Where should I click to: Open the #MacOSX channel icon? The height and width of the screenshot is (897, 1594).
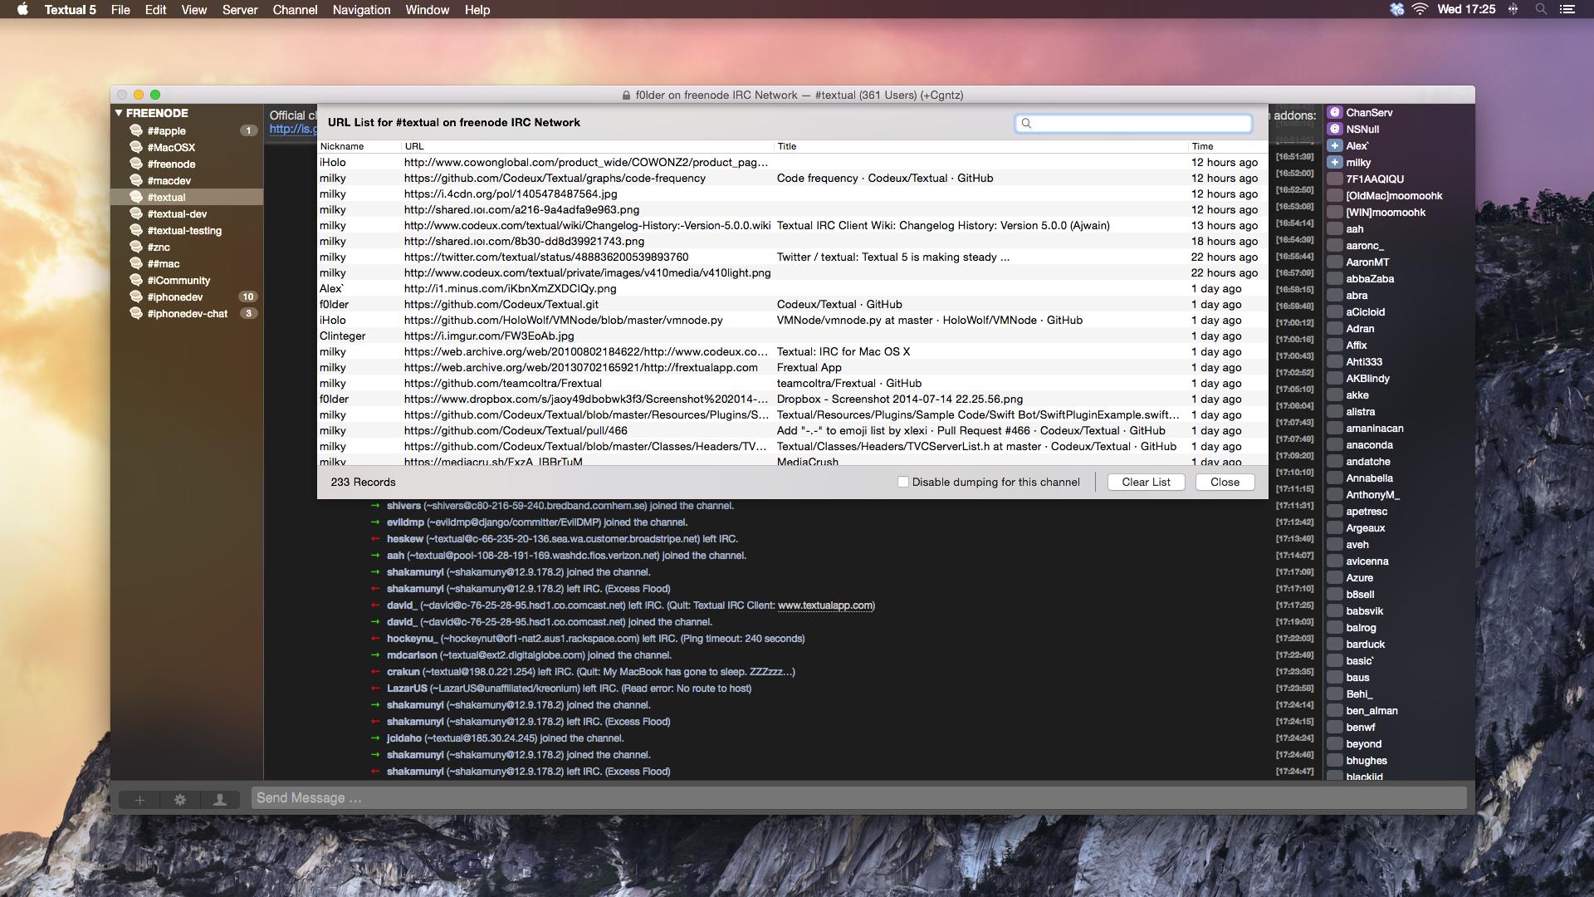[x=136, y=147]
